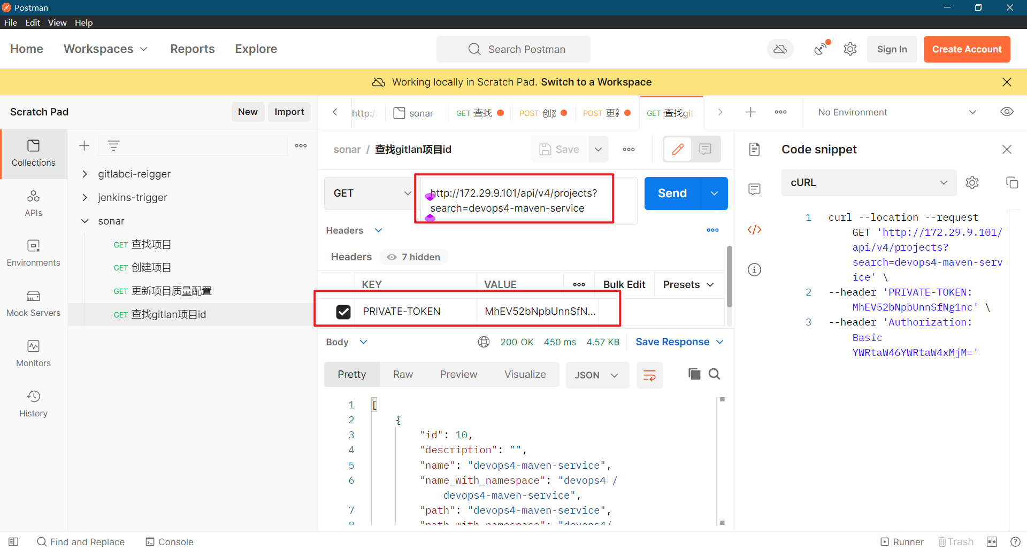Screen dimensions: 1027x550
Task: Open the Presets dropdown
Action: coord(688,284)
